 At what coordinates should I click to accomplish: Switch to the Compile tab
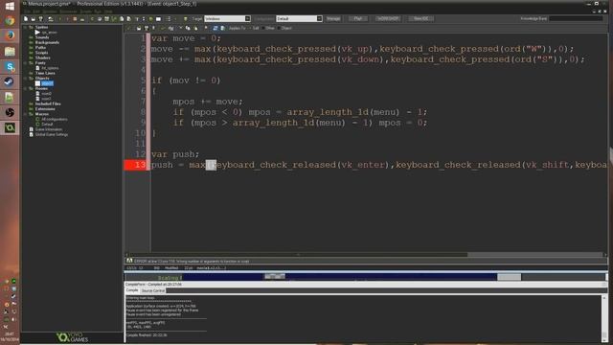pyautogui.click(x=132, y=290)
